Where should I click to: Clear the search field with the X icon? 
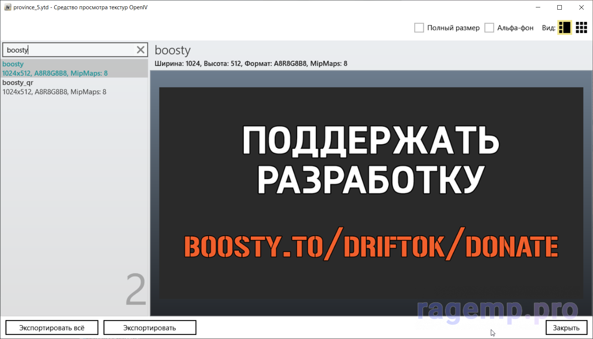[140, 50]
